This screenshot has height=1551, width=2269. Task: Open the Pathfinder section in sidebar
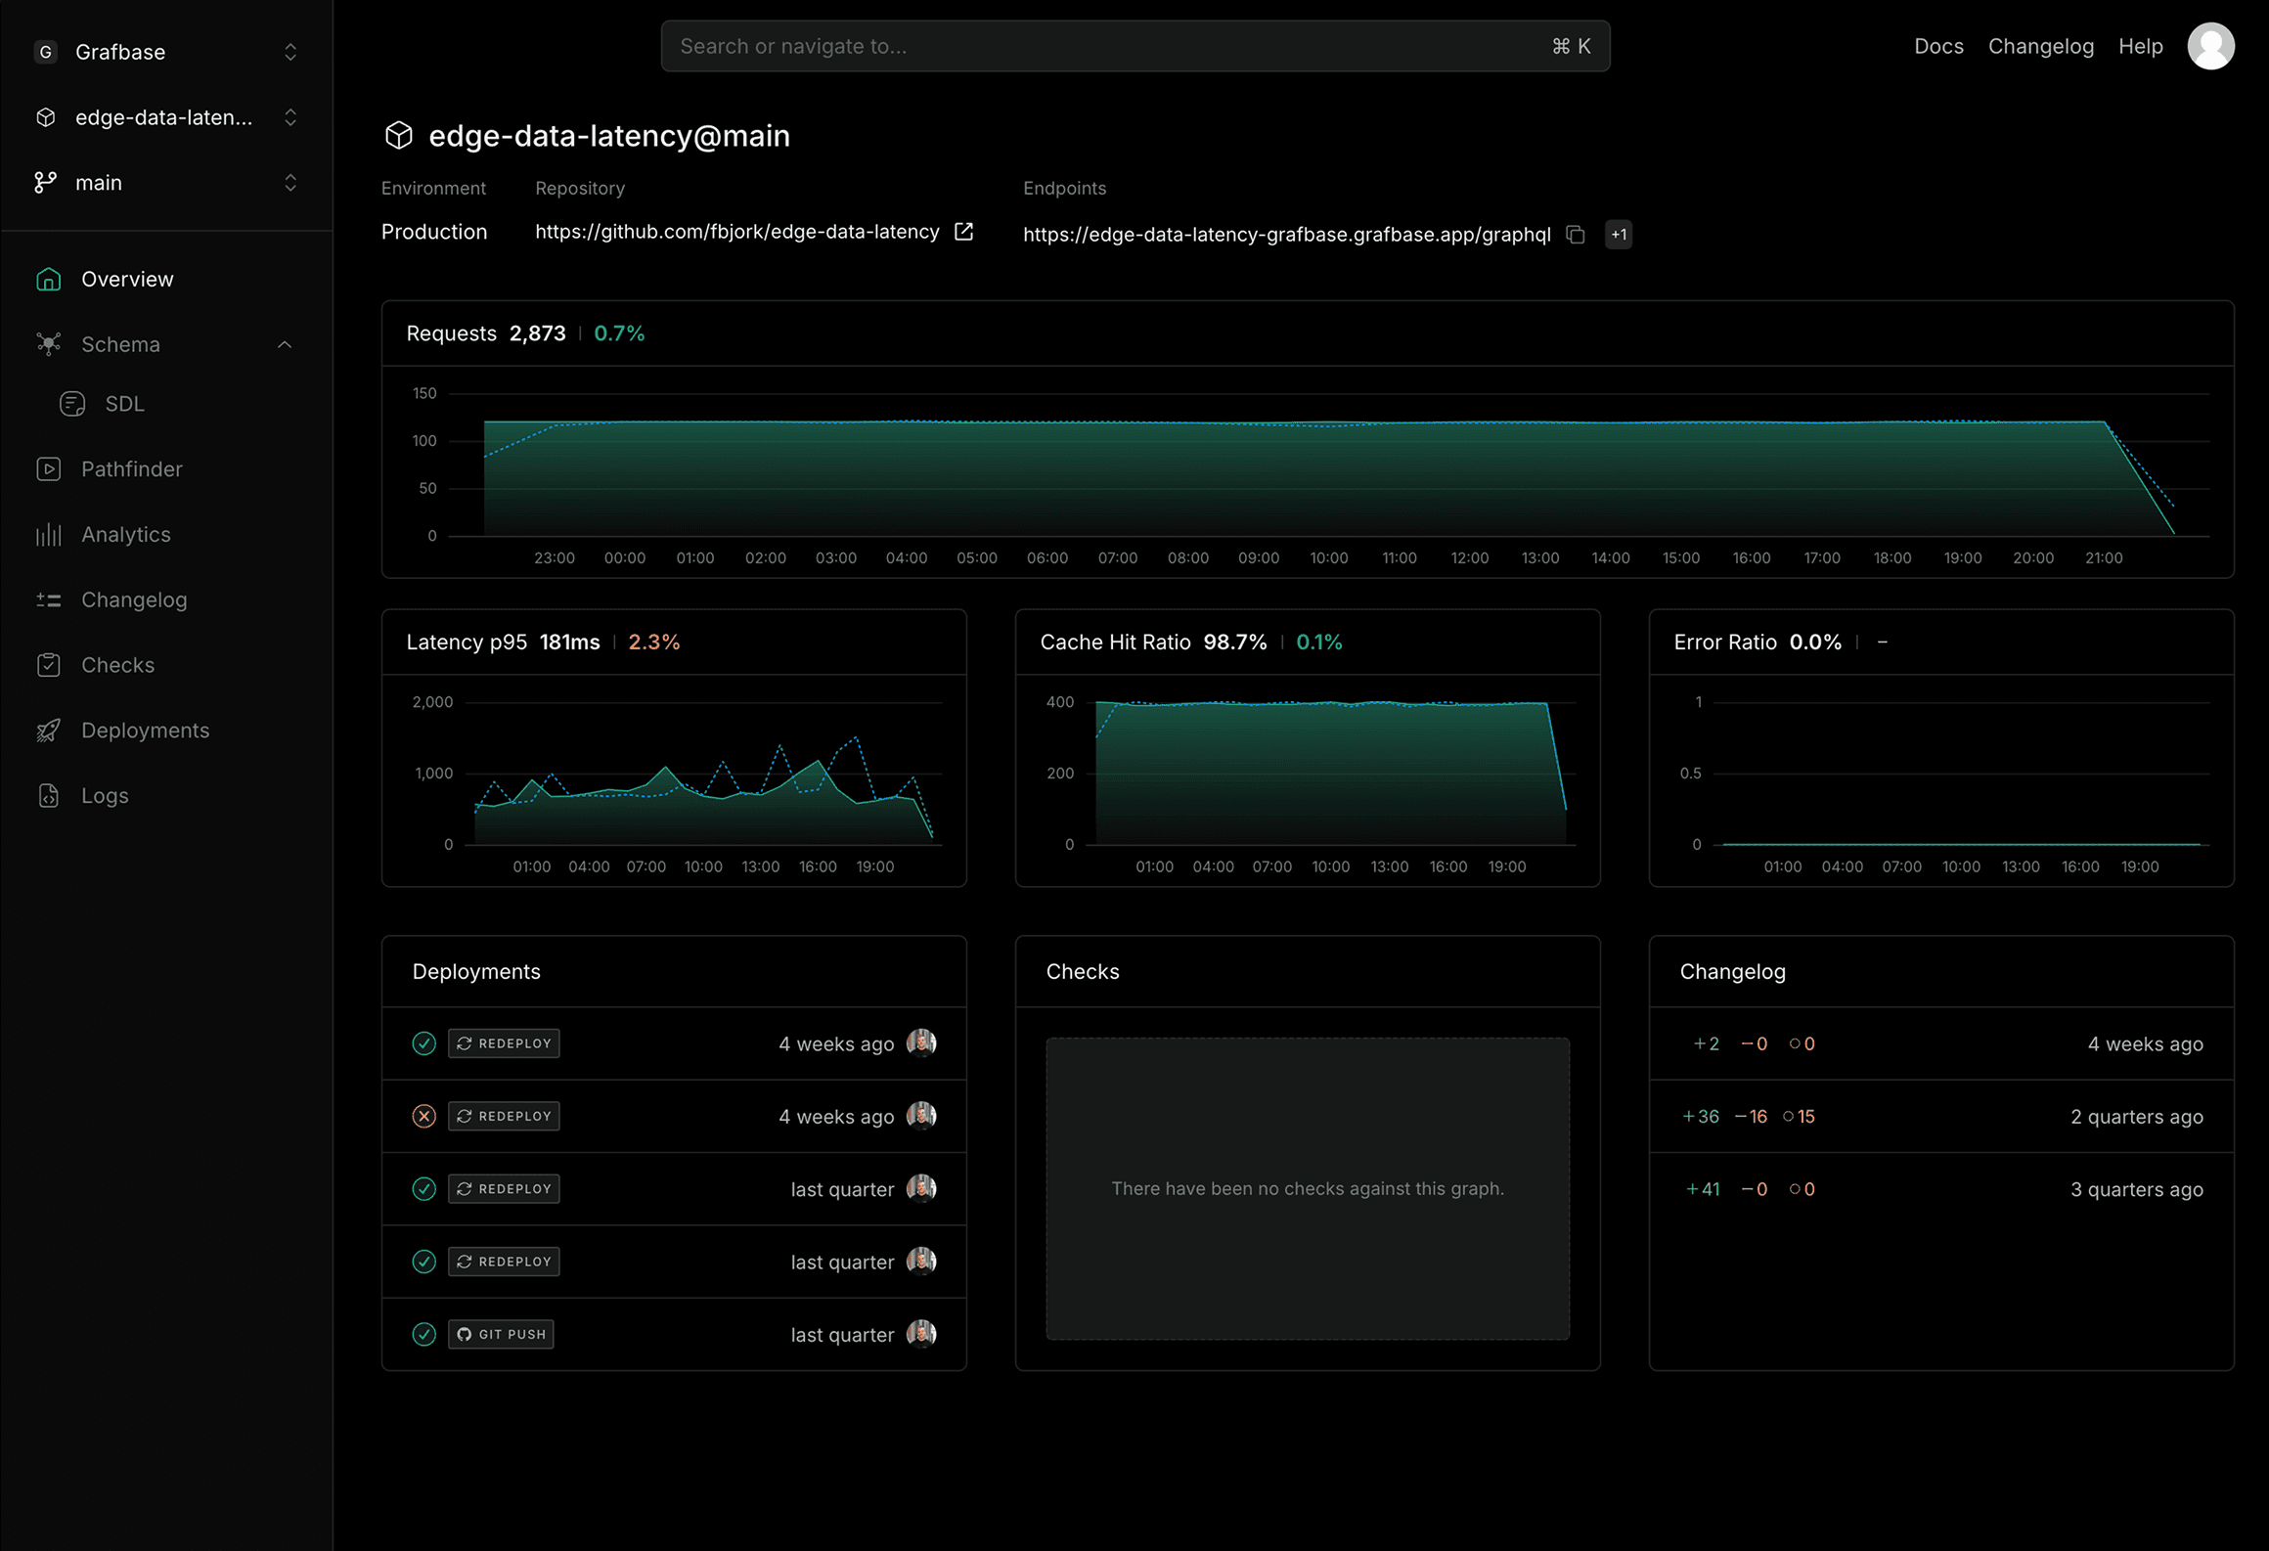click(x=131, y=468)
